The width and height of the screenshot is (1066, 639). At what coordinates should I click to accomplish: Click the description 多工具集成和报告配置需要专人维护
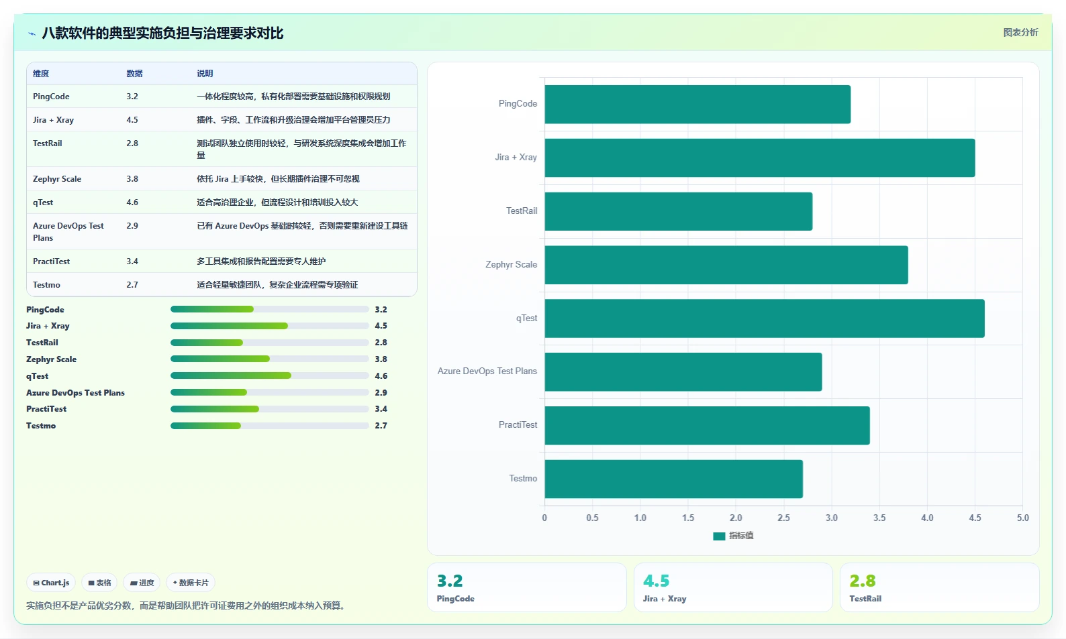(261, 262)
